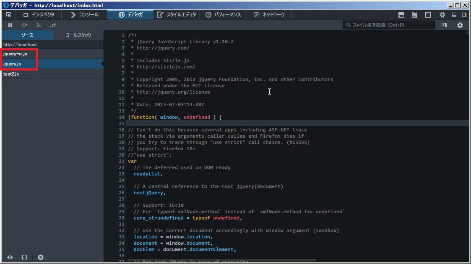Toggle the split console icon
Screen dimensions: 471x264
(401, 15)
